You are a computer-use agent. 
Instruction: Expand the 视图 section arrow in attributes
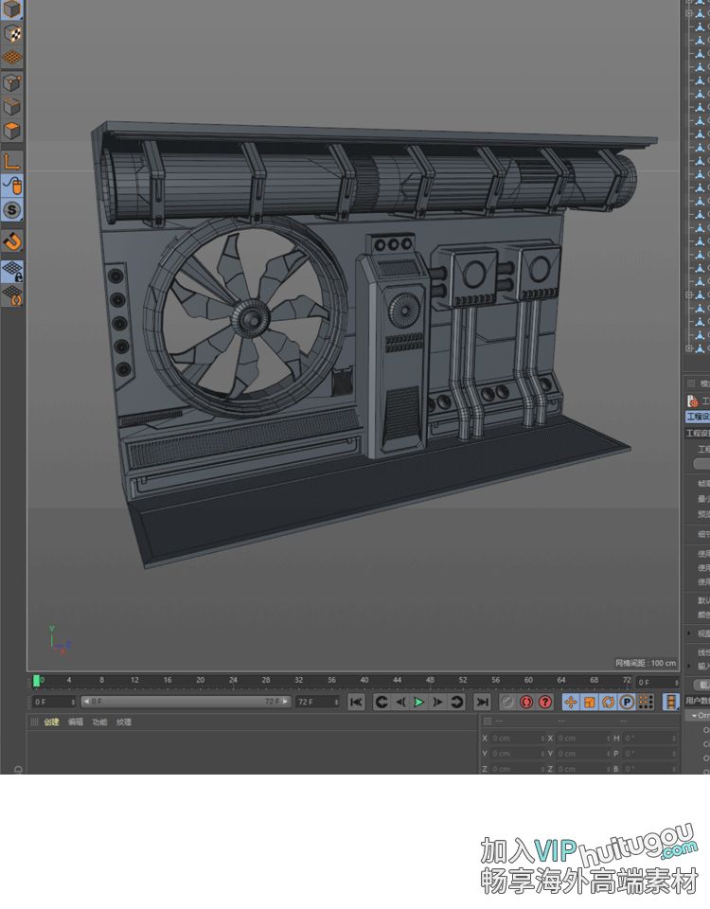coord(689,633)
